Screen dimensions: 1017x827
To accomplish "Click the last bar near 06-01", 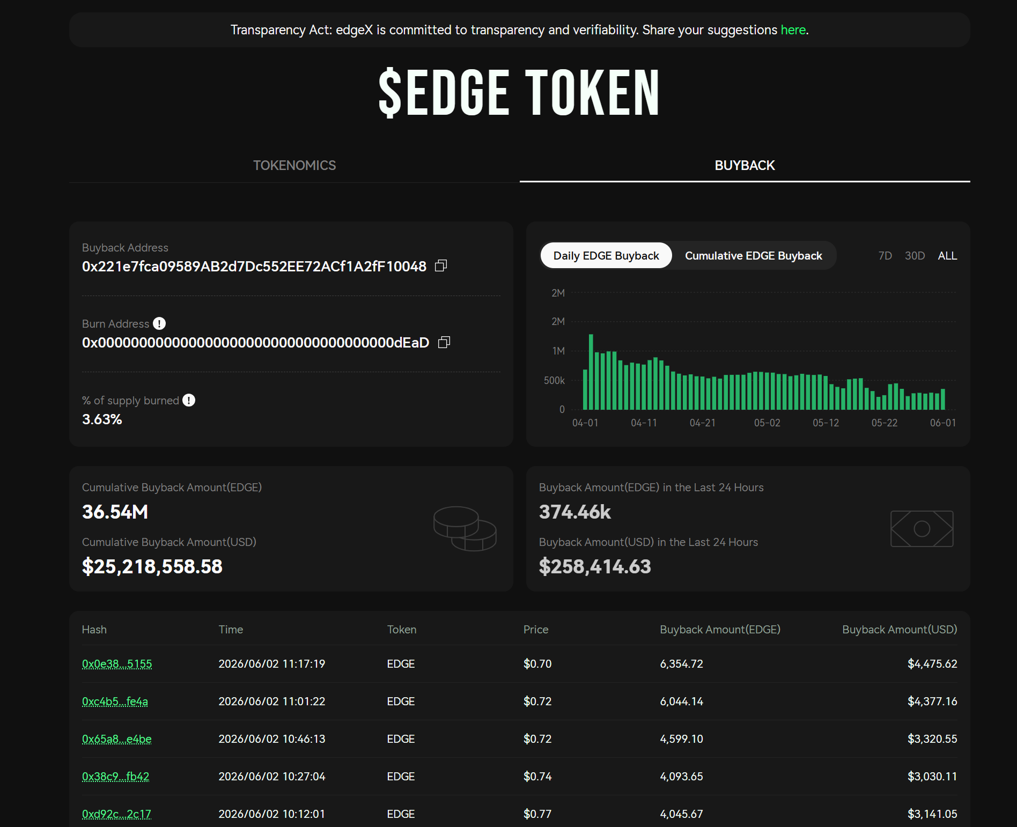I will (x=943, y=399).
